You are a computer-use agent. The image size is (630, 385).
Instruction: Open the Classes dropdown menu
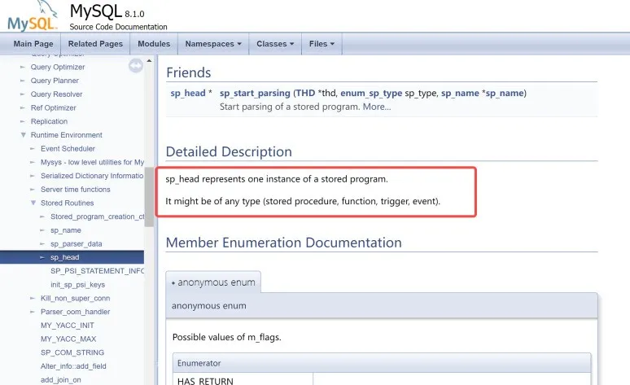coord(275,44)
